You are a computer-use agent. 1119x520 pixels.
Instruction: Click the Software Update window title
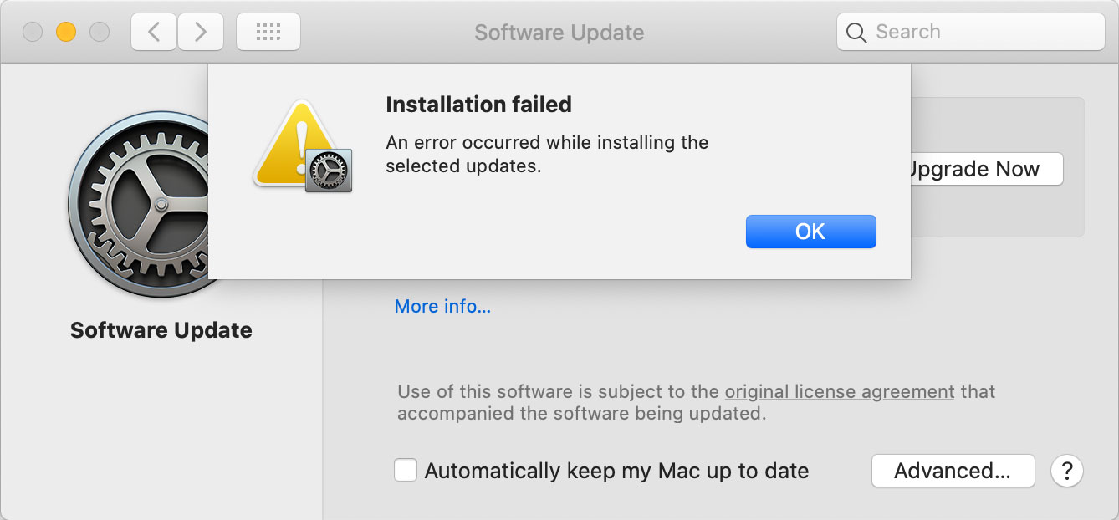tap(559, 33)
